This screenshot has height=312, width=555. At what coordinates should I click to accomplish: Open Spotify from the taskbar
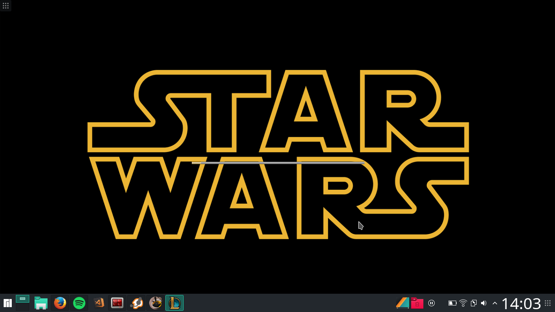coord(79,303)
